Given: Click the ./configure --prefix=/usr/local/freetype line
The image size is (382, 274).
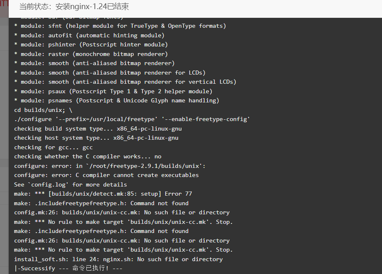Looking at the screenshot, I should point(132,119).
